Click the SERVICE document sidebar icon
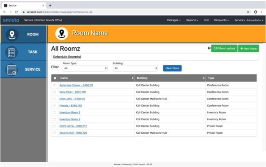Screen dimensions: 266x167 (12, 70)
